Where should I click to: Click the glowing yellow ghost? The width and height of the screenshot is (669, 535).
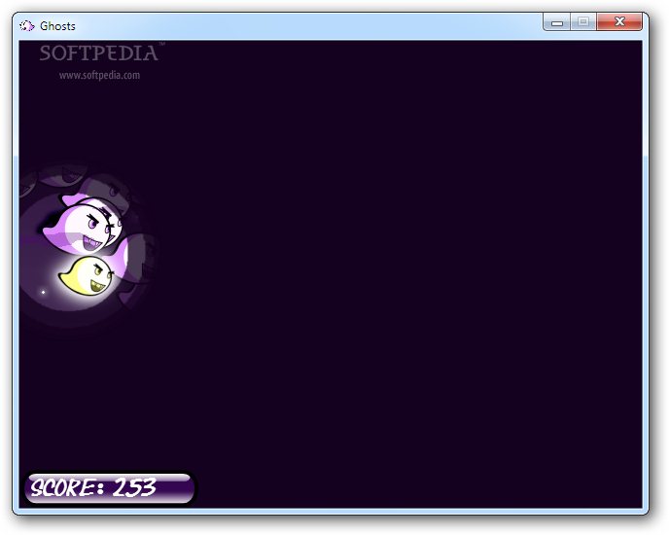pyautogui.click(x=87, y=275)
